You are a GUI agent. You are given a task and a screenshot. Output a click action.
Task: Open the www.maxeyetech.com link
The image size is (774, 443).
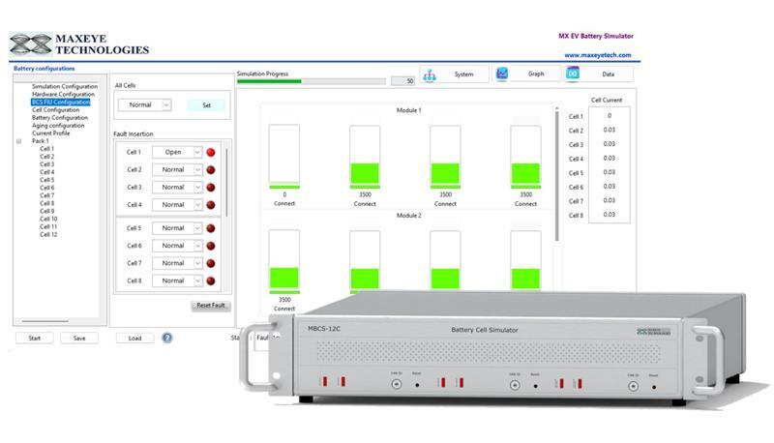[597, 55]
